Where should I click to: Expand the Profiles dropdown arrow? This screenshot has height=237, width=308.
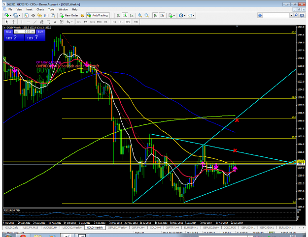pos(19,15)
